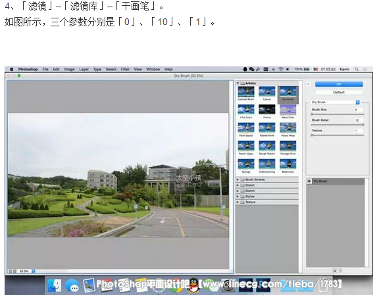The height and width of the screenshot is (295, 375).
Task: Open the Filter menu
Action: (125, 69)
